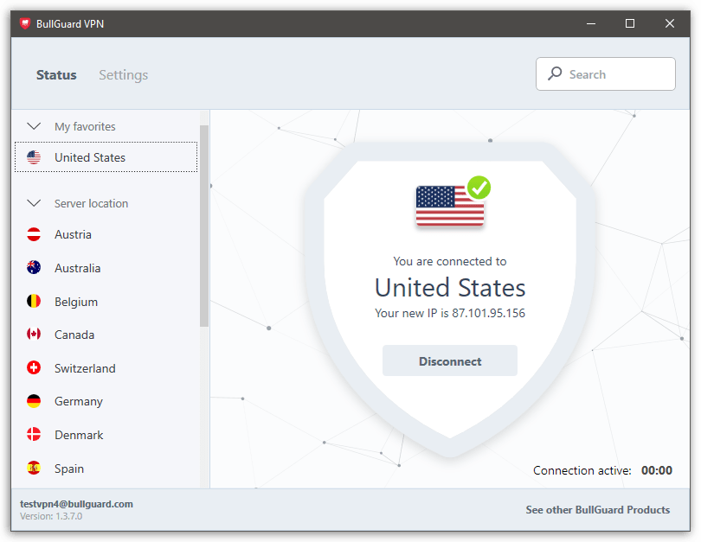Click the Version: 1.3.7.0 text
This screenshot has height=542, width=701.
(x=51, y=516)
